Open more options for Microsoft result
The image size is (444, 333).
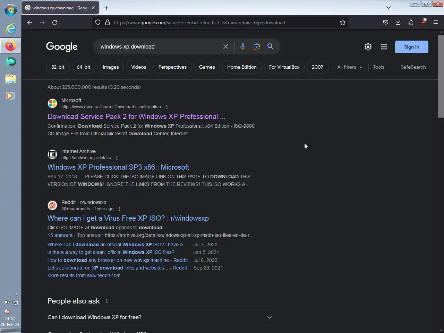(167, 107)
